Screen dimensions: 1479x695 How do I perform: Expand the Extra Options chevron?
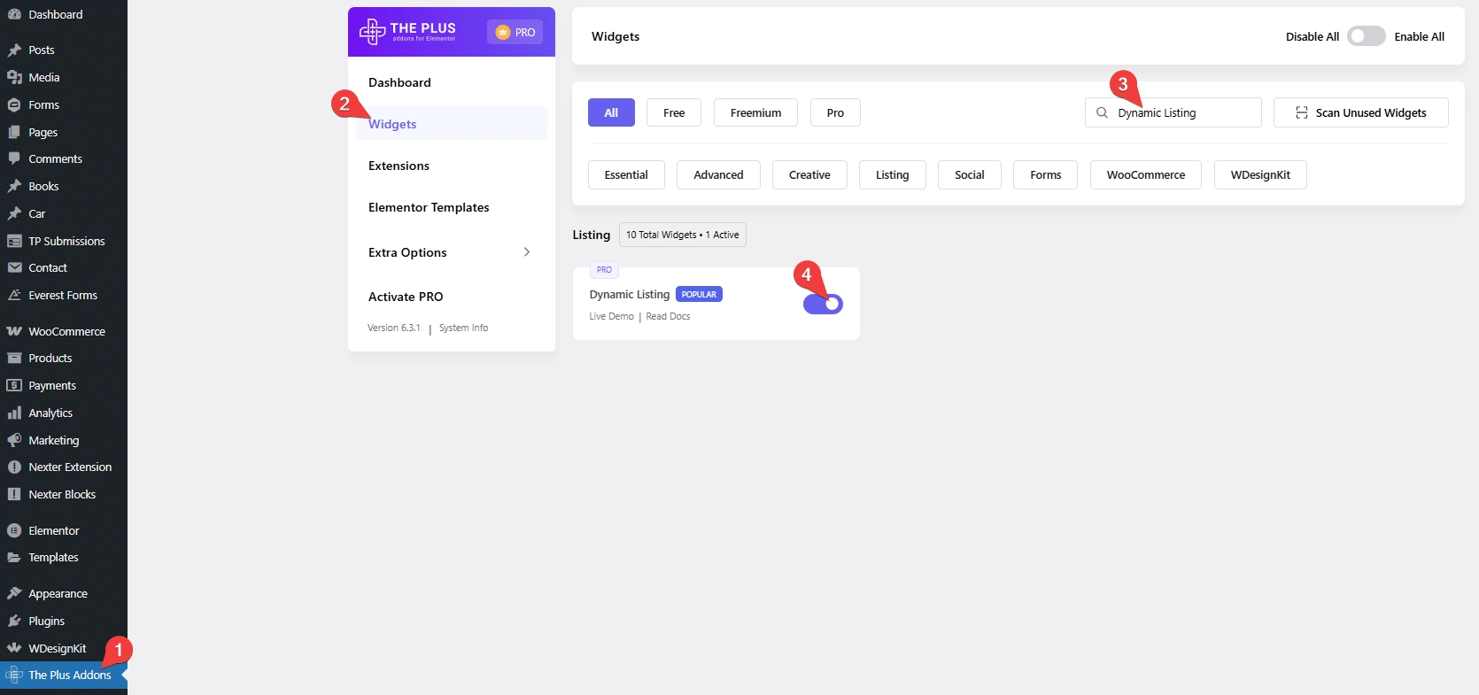coord(527,252)
